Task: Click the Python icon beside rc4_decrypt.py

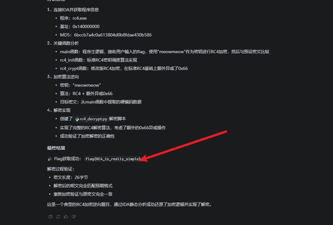Action: pos(77,119)
